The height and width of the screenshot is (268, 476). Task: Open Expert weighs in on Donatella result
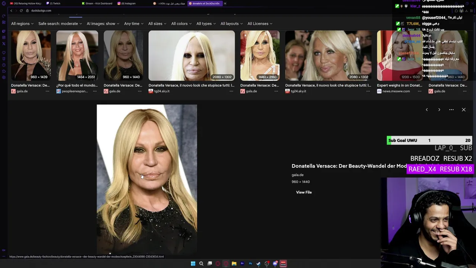(x=399, y=85)
